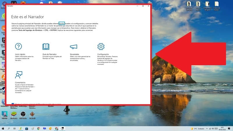Click the 'Este es el Narrador' heading

(28, 17)
